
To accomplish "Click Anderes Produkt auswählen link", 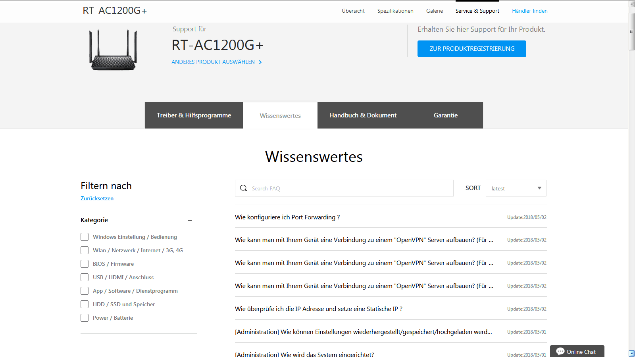I will (x=213, y=62).
